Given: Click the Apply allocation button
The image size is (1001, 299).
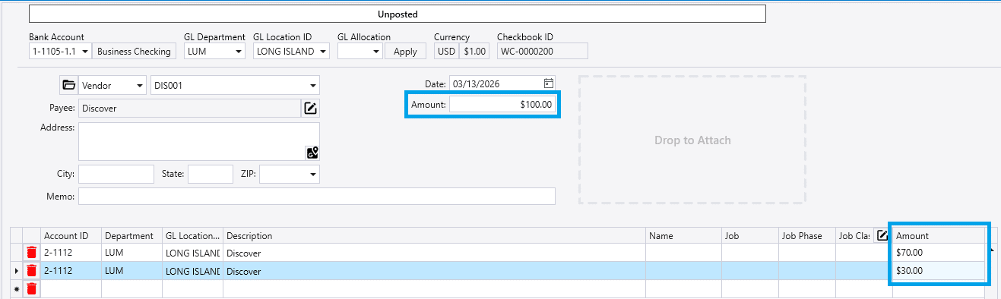Looking at the screenshot, I should click(405, 52).
